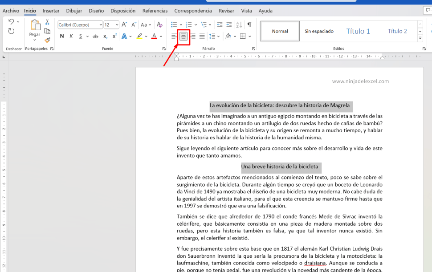Enable superscript formatting
Image resolution: width=432 pixels, height=272 pixels.
click(x=115, y=36)
